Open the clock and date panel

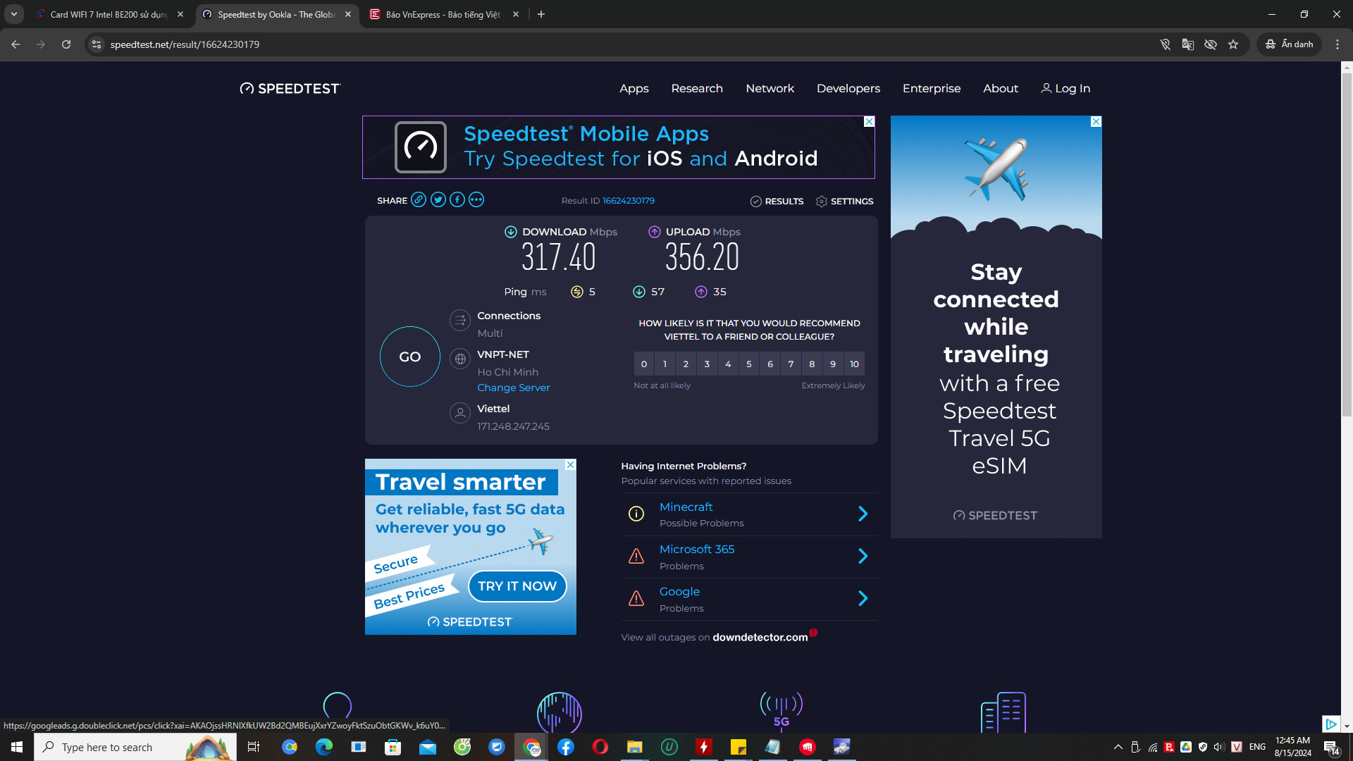(x=1292, y=747)
